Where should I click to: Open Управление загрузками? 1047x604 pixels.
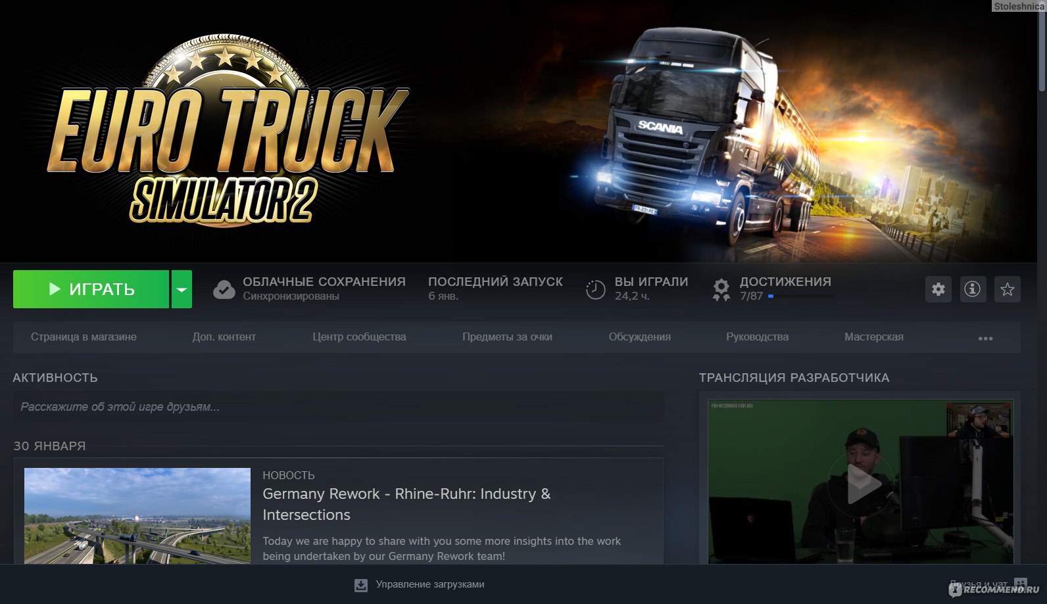click(430, 584)
